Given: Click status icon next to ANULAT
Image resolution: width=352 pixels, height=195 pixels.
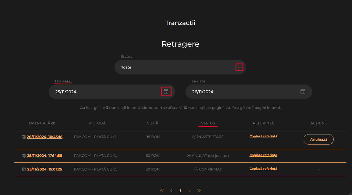Looking at the screenshot, I should [x=189, y=156].
